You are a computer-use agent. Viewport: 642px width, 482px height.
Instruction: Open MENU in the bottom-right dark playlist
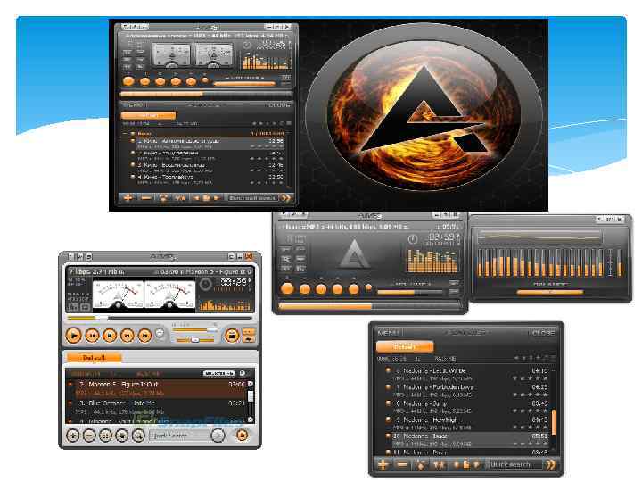(x=388, y=332)
